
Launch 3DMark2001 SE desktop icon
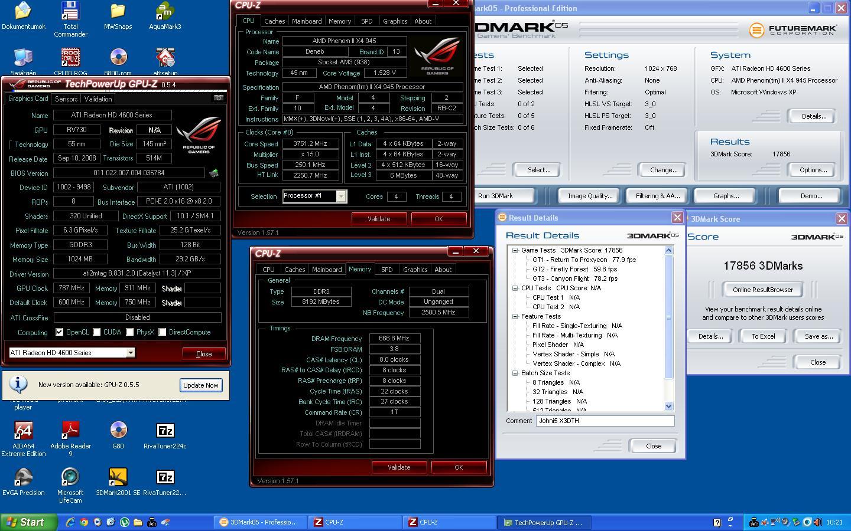118,482
